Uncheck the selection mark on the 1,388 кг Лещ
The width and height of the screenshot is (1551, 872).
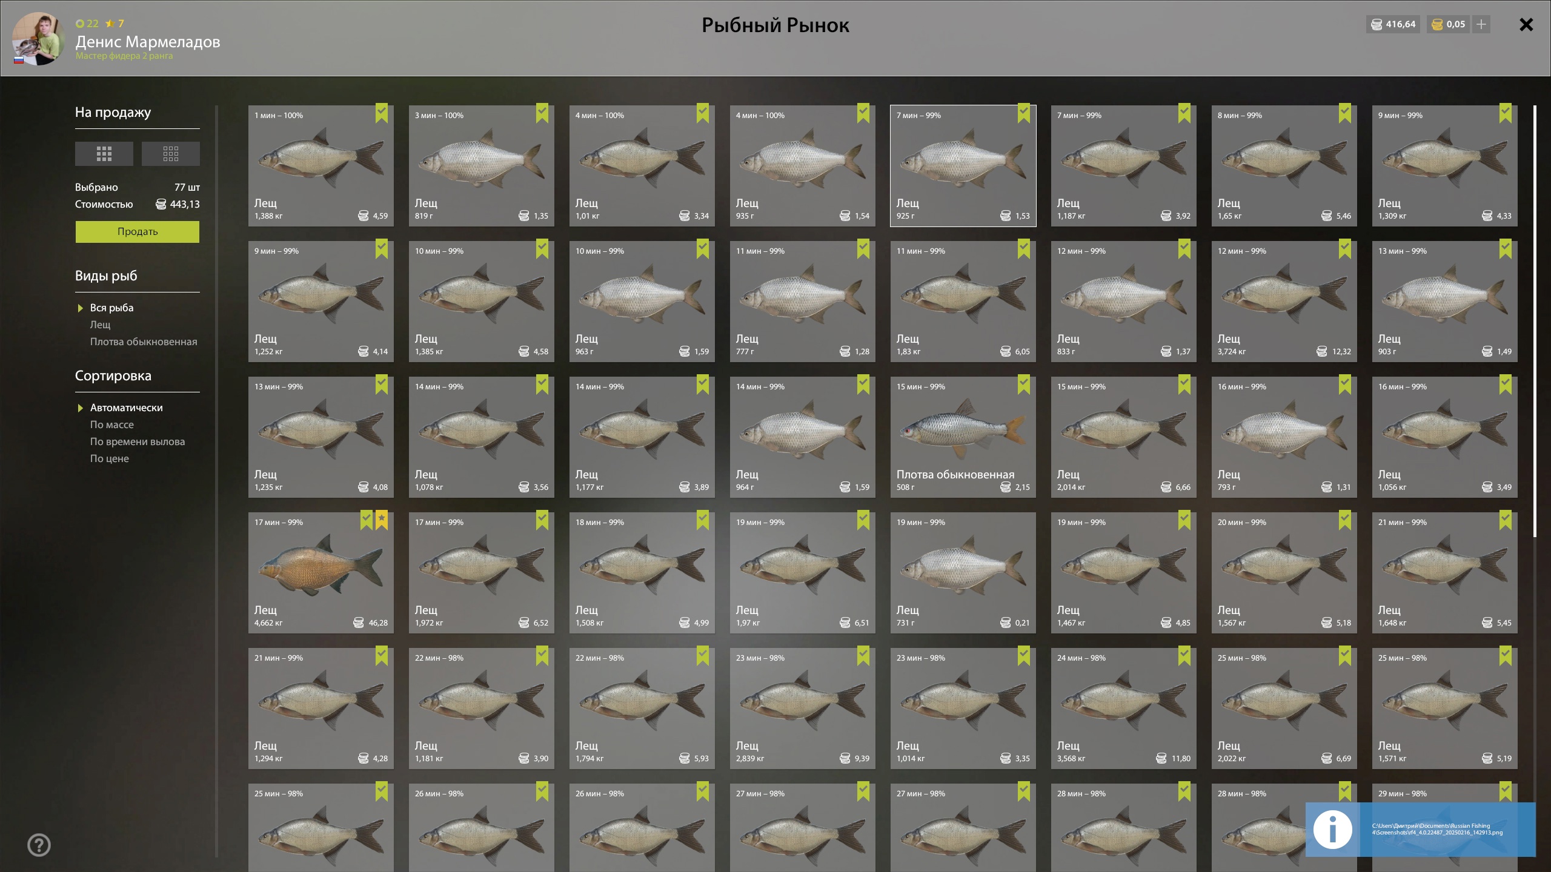click(382, 113)
